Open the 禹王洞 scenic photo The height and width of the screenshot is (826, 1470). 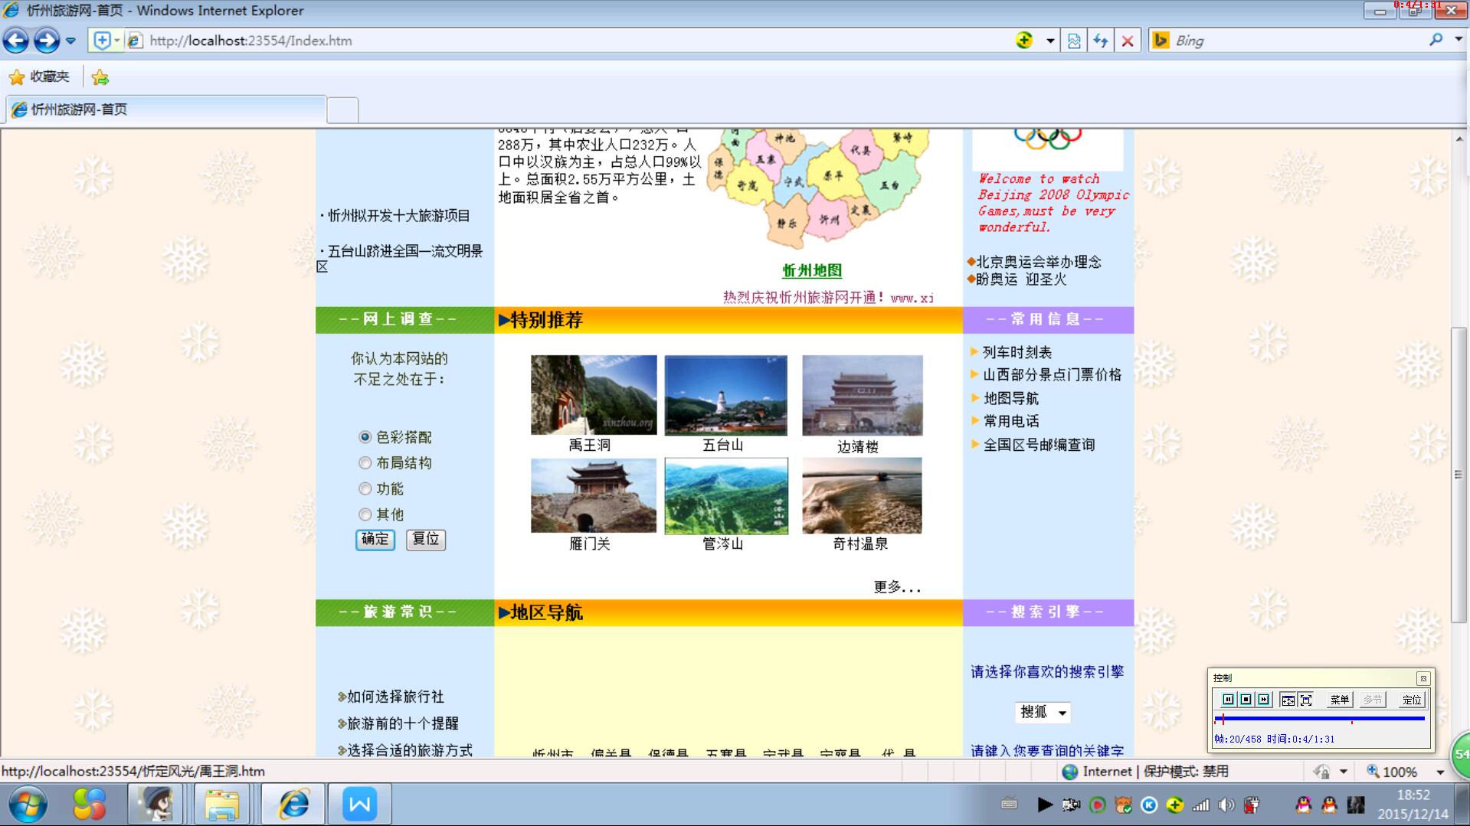coord(594,395)
